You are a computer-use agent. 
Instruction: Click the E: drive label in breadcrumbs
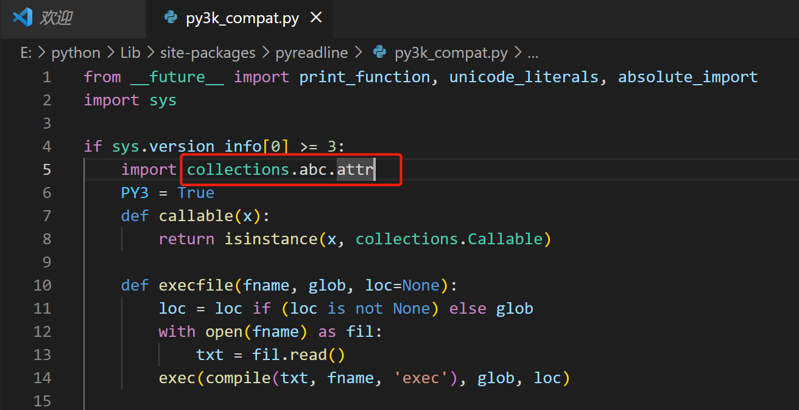(x=26, y=53)
